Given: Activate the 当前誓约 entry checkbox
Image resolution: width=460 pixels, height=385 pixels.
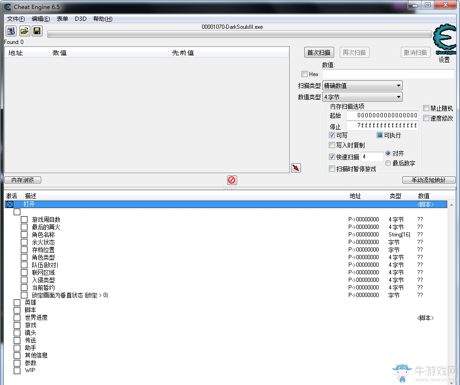Looking at the screenshot, I should (x=24, y=288).
